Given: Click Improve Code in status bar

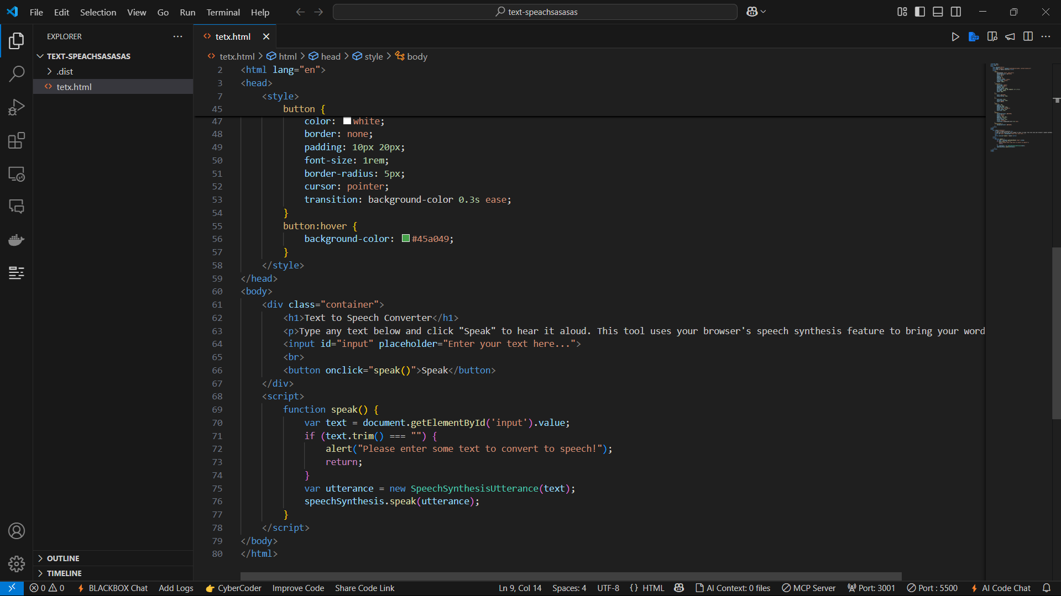Looking at the screenshot, I should pyautogui.click(x=298, y=588).
